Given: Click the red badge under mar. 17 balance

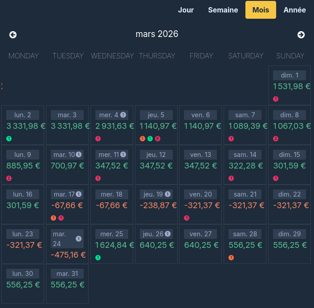Looking at the screenshot, I should 61,218.
